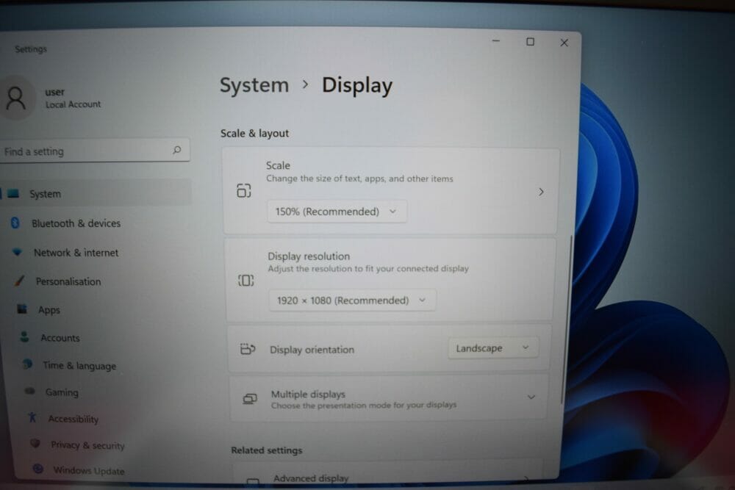Click the user Local Account name
Screen dimensions: 735x490
pyautogui.click(x=73, y=98)
